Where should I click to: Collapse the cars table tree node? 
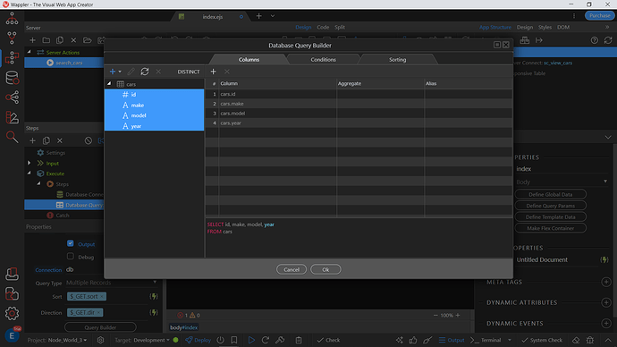click(109, 84)
